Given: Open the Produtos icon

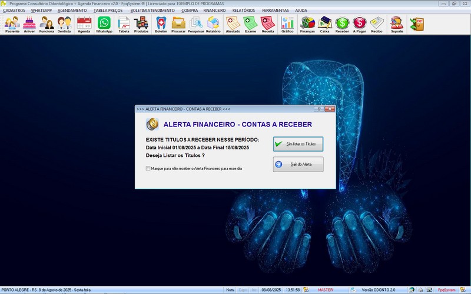Looking at the screenshot, I should (x=141, y=25).
